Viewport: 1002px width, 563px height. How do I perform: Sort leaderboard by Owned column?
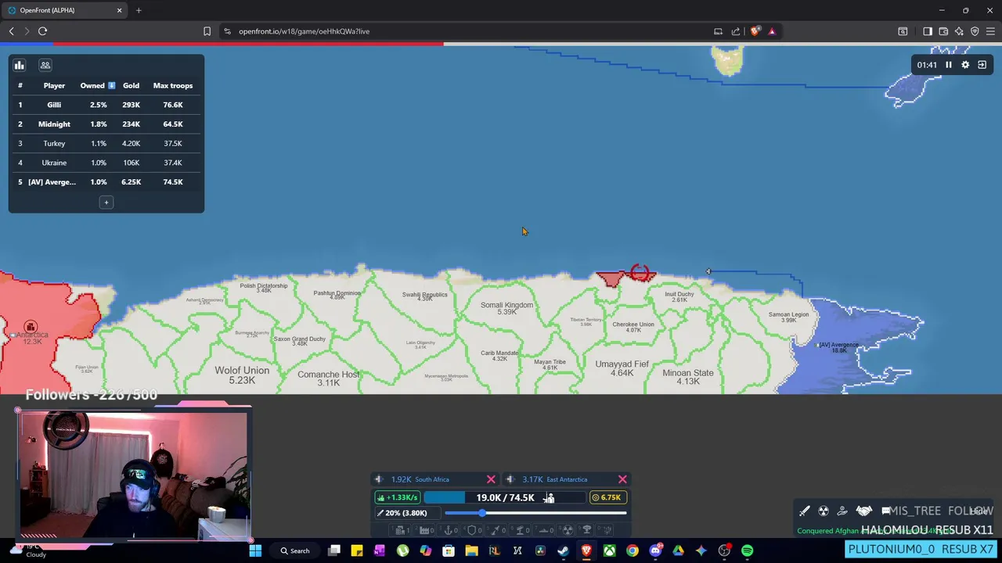tap(97, 85)
